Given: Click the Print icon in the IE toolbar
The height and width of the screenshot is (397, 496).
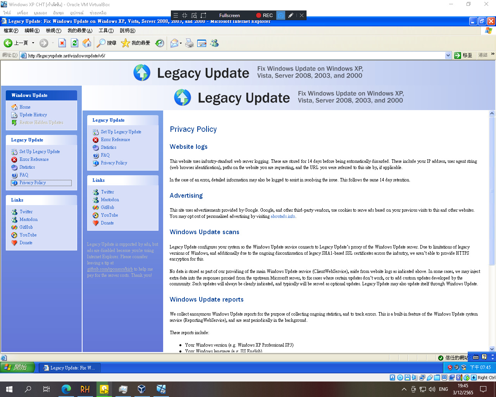Looking at the screenshot, I should point(189,43).
